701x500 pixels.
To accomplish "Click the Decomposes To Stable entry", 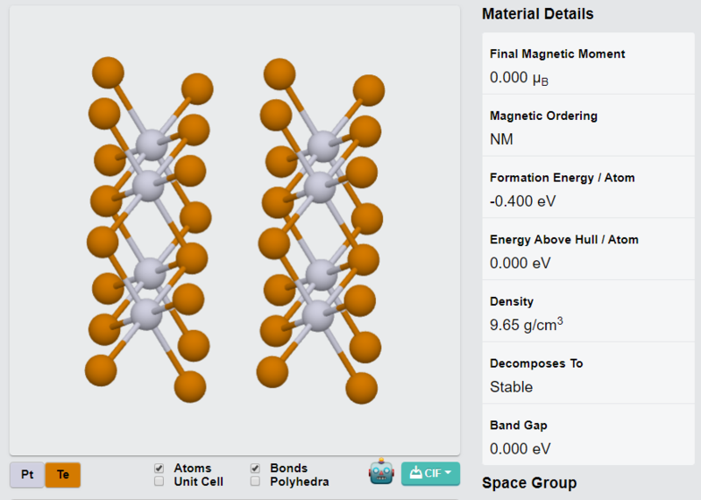I will pyautogui.click(x=588, y=374).
